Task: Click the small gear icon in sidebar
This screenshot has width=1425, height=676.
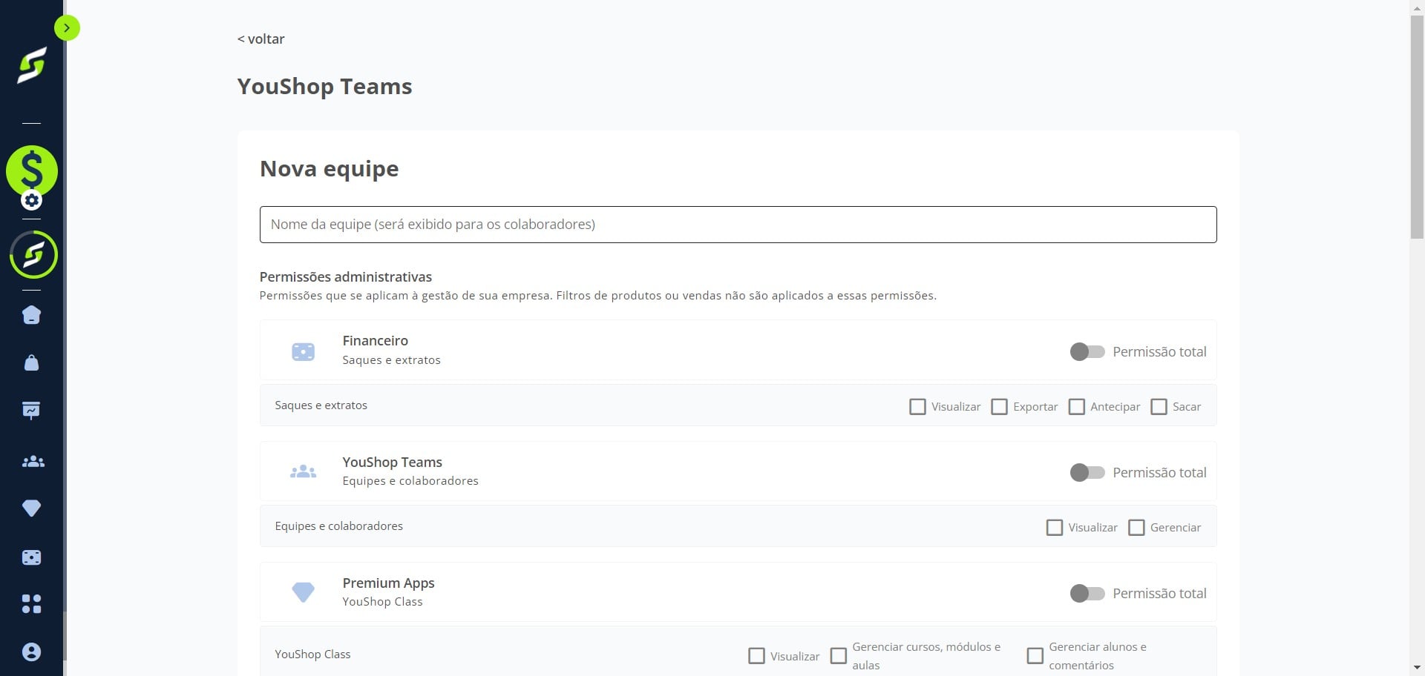Action: point(31,200)
